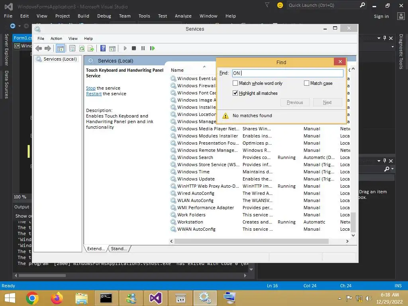Screen dimensions: 408x306
Task: Toggle Show/Hide Console Tree toolbar icon
Action: [x=61, y=48]
